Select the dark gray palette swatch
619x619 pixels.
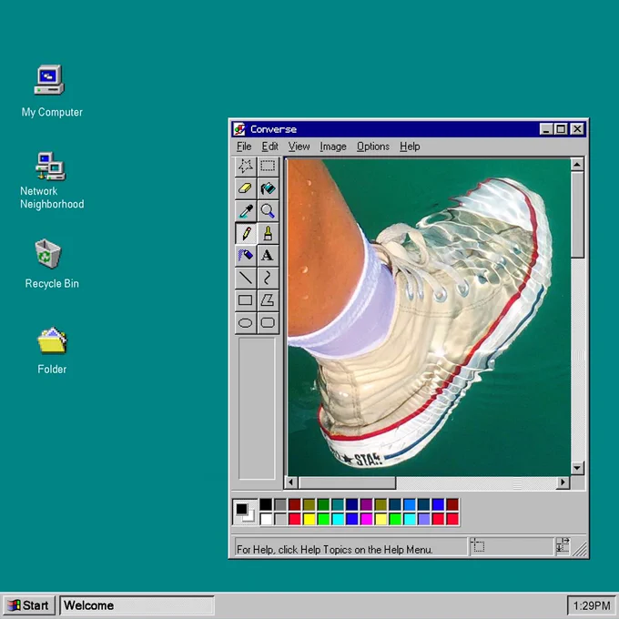[280, 504]
